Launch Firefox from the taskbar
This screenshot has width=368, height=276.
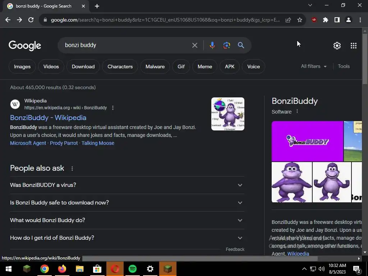pos(62,269)
